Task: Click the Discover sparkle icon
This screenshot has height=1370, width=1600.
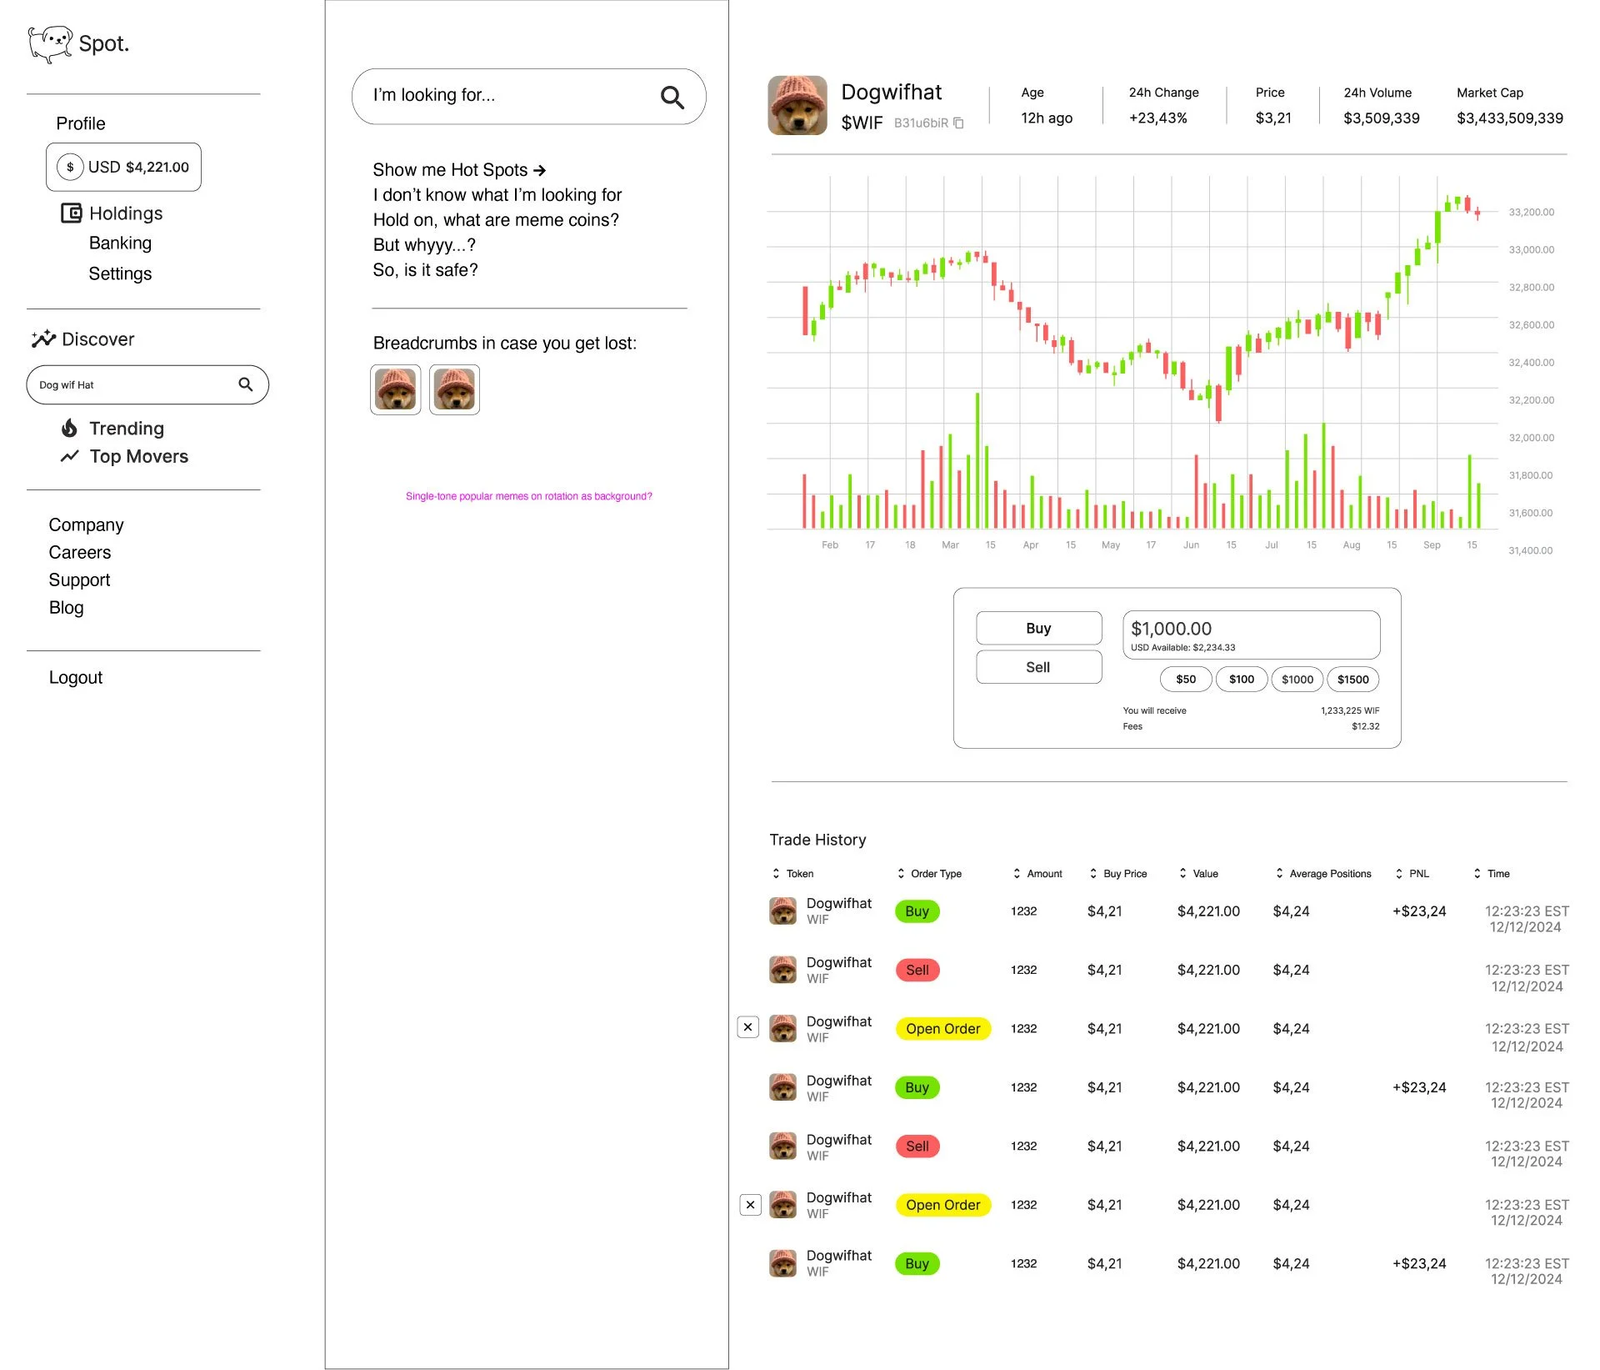Action: pyautogui.click(x=43, y=339)
